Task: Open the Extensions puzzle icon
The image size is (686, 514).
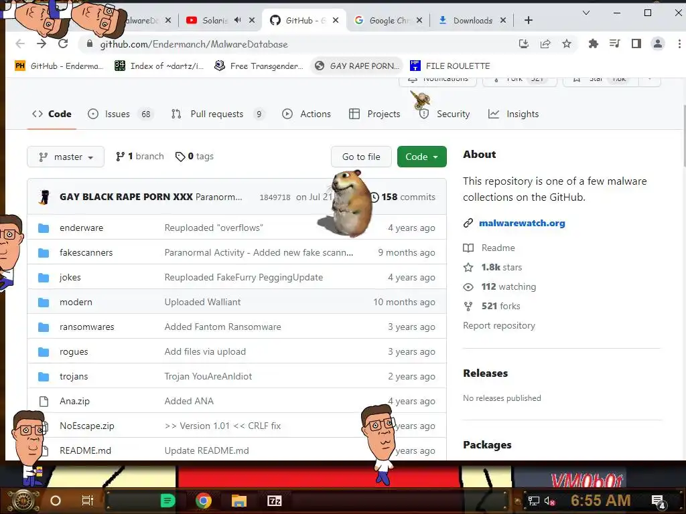Action: pos(594,44)
